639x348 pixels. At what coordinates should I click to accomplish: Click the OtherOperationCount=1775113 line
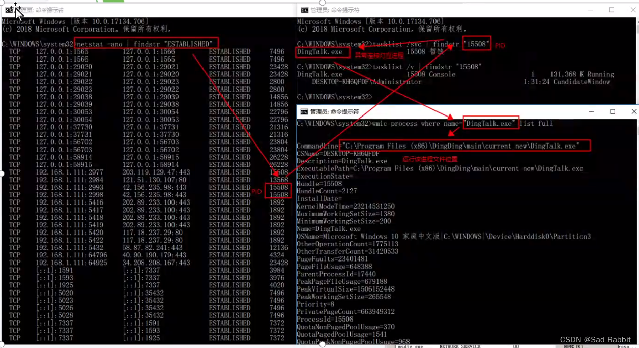tap(347, 244)
